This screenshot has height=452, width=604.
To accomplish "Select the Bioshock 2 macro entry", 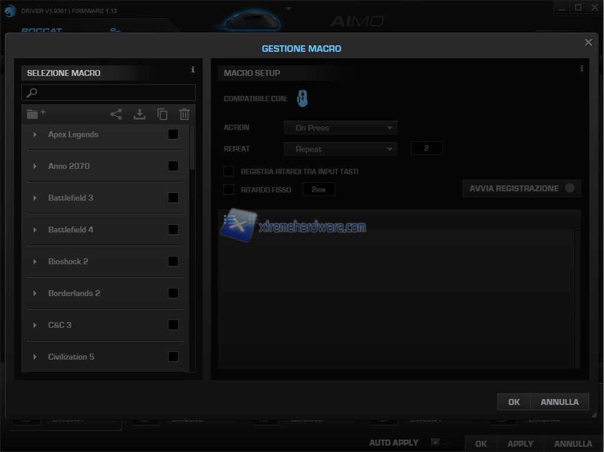I will coord(68,261).
